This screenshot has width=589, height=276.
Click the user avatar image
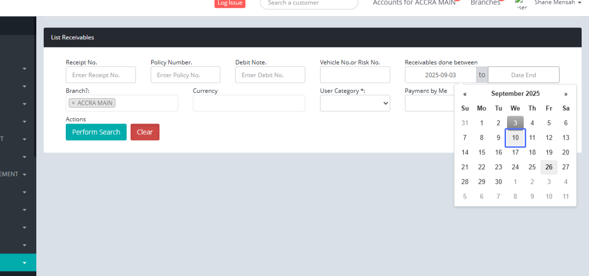521,4
